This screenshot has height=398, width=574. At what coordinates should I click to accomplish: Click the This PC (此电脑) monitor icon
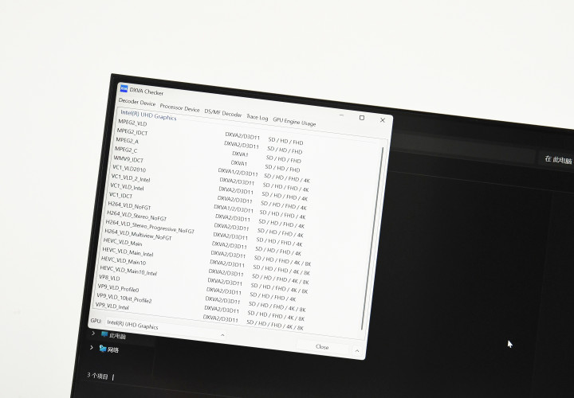click(x=104, y=334)
